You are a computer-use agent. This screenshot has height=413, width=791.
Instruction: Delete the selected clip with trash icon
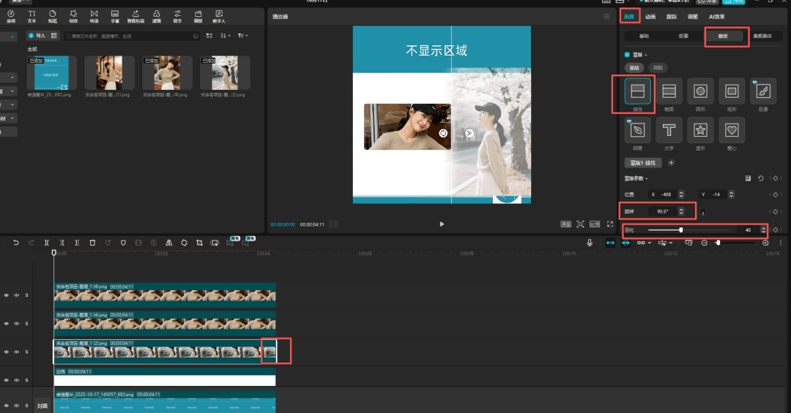tap(92, 243)
